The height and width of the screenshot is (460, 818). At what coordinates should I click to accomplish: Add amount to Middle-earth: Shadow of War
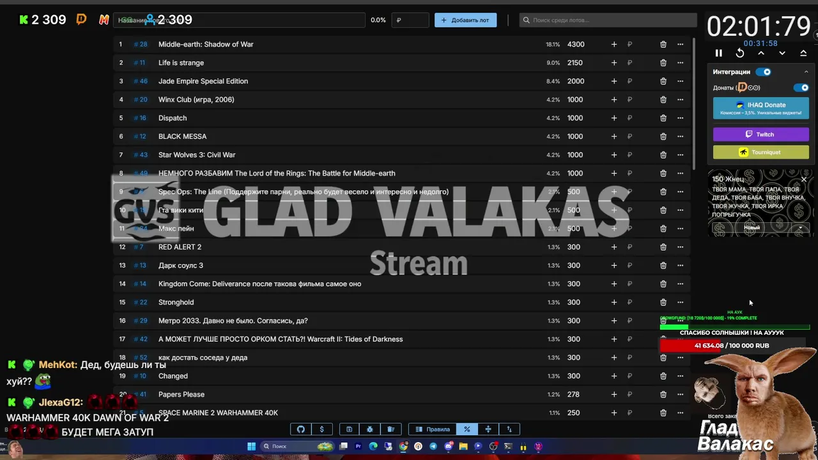(x=614, y=44)
